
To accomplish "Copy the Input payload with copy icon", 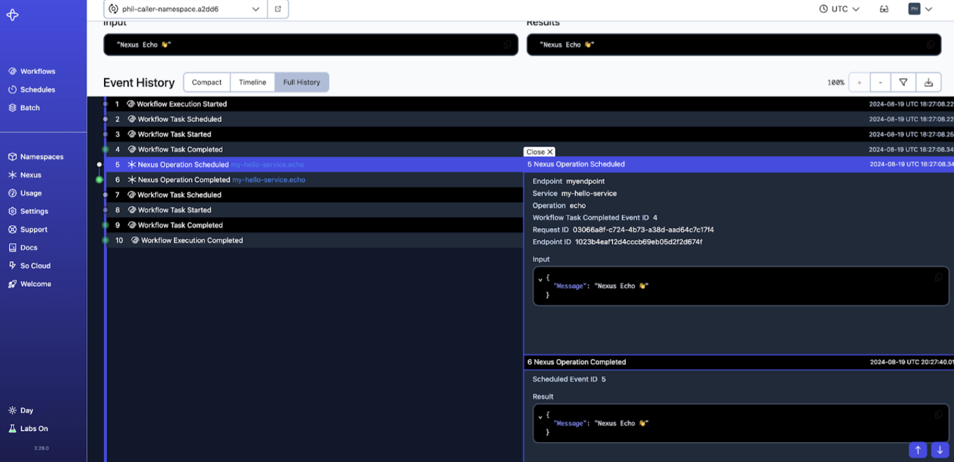I will coord(507,45).
